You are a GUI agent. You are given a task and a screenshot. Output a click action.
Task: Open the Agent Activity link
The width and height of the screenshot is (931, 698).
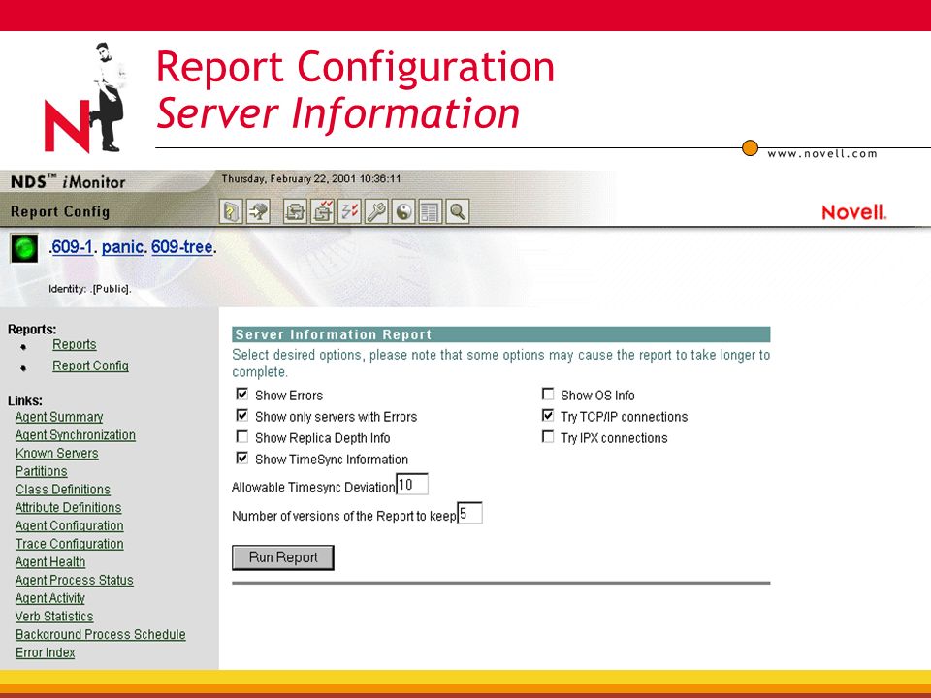50,598
